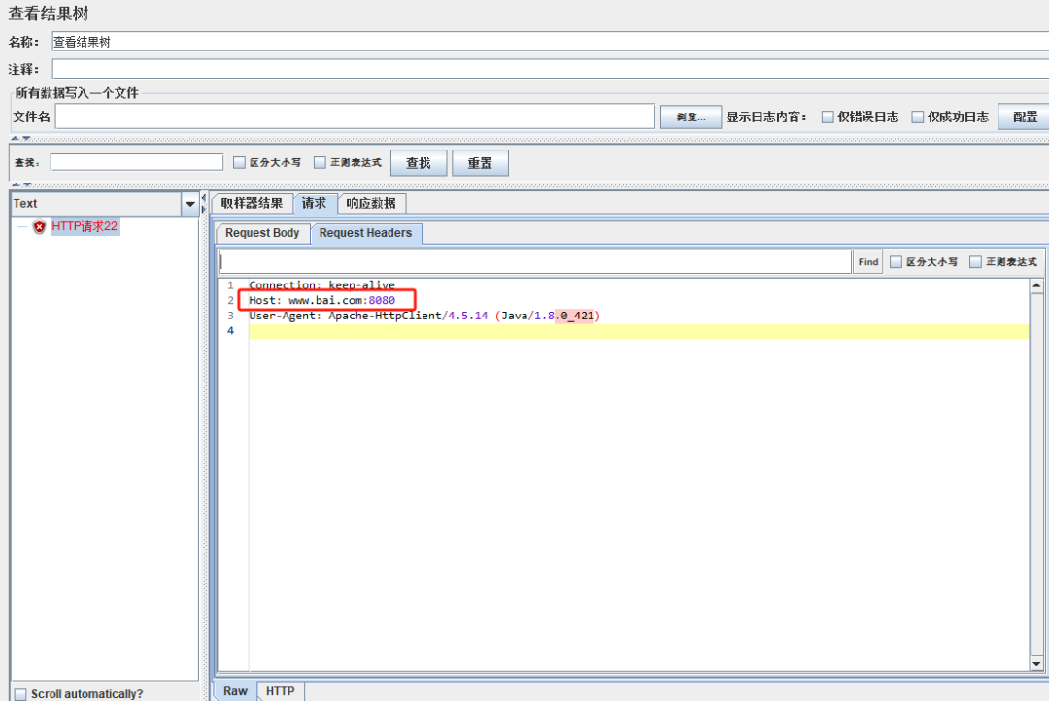
Task: Click the red error shield icon beside HTTP请求22
Action: (39, 227)
